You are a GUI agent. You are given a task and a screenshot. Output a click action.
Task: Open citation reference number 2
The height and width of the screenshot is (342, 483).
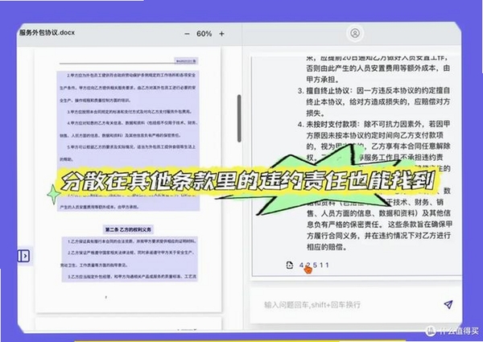pos(308,265)
